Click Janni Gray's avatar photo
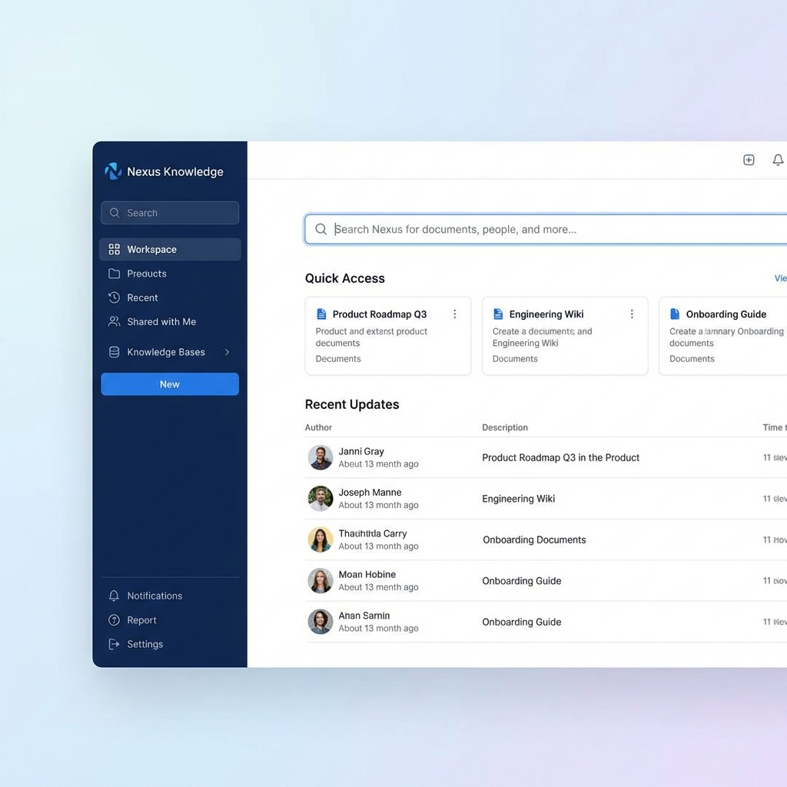Image resolution: width=787 pixels, height=787 pixels. tap(320, 457)
